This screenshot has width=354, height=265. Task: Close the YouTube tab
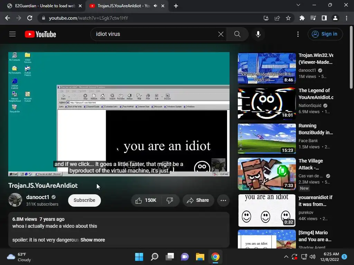click(x=163, y=6)
